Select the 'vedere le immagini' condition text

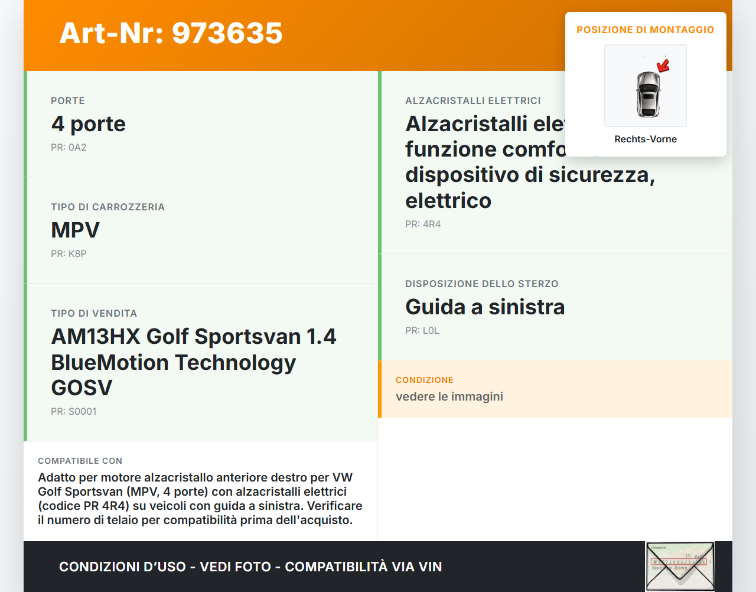pyautogui.click(x=449, y=397)
